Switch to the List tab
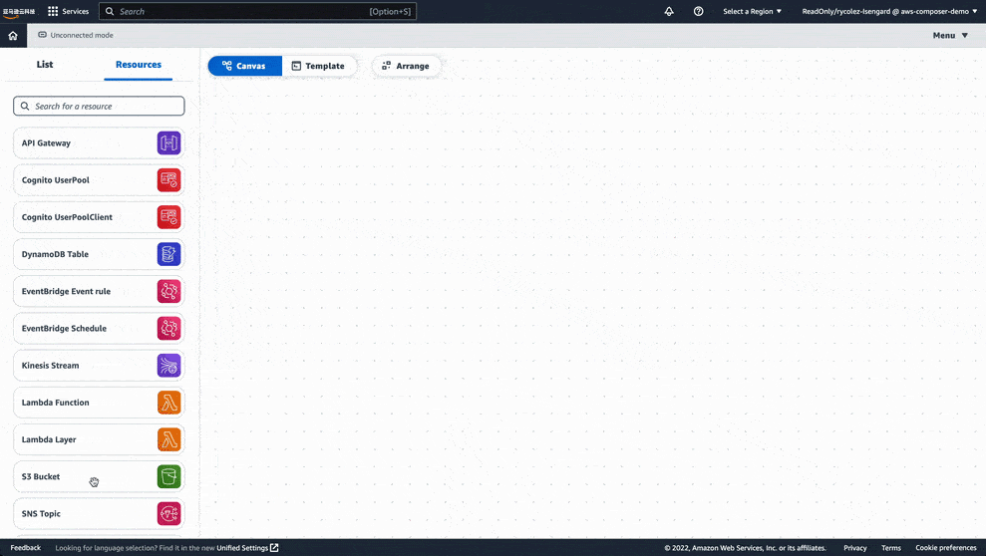The image size is (986, 556). (x=45, y=64)
